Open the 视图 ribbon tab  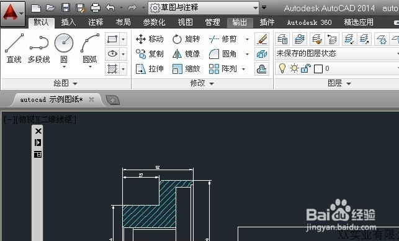186,22
